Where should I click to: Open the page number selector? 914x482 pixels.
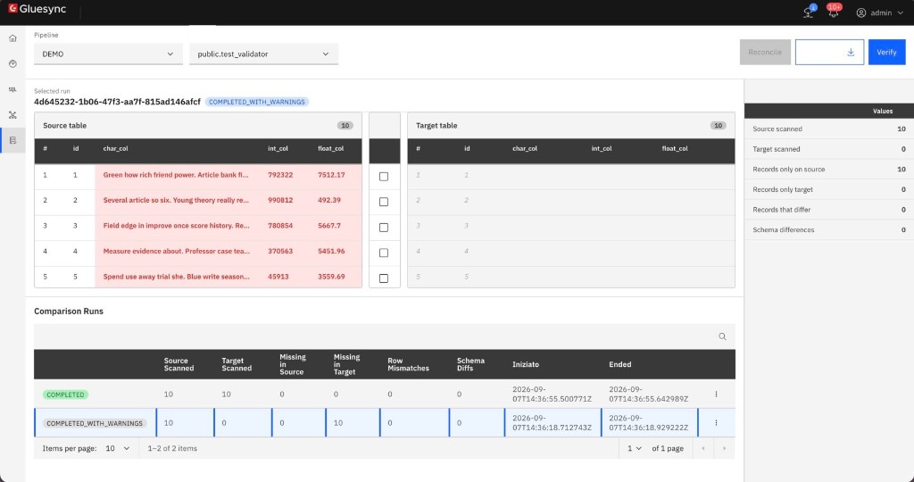click(635, 449)
